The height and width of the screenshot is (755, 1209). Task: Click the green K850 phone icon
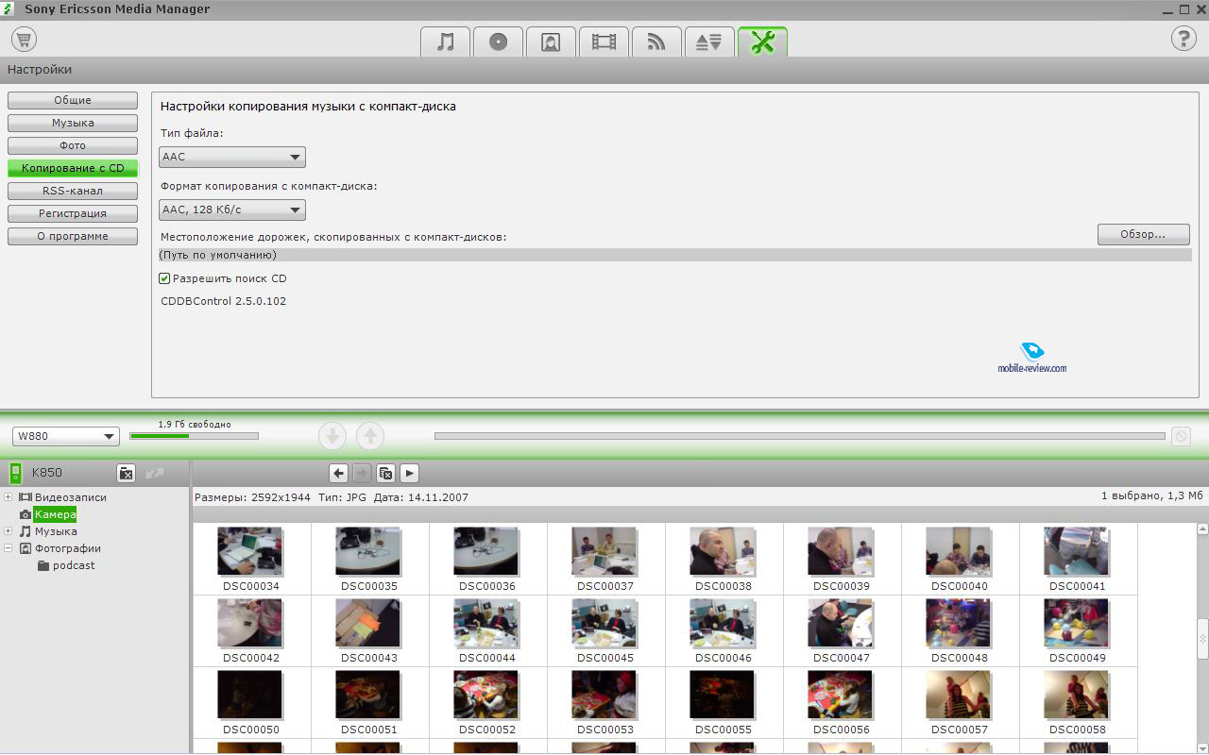[x=15, y=473]
